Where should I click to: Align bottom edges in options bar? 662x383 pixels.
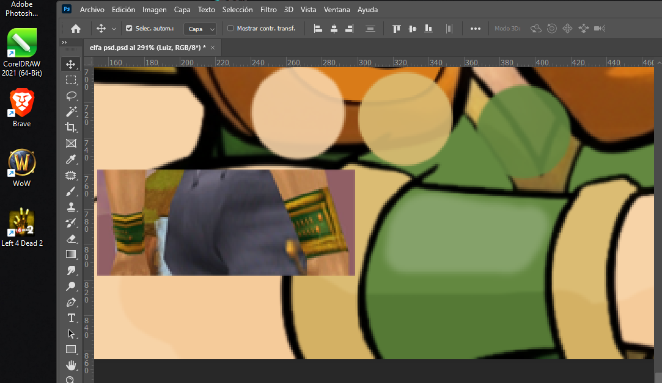pos(428,29)
